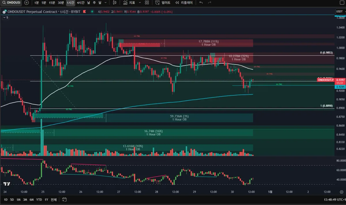Select the 1D date range
The width and height of the screenshot is (346, 205).
[5, 200]
